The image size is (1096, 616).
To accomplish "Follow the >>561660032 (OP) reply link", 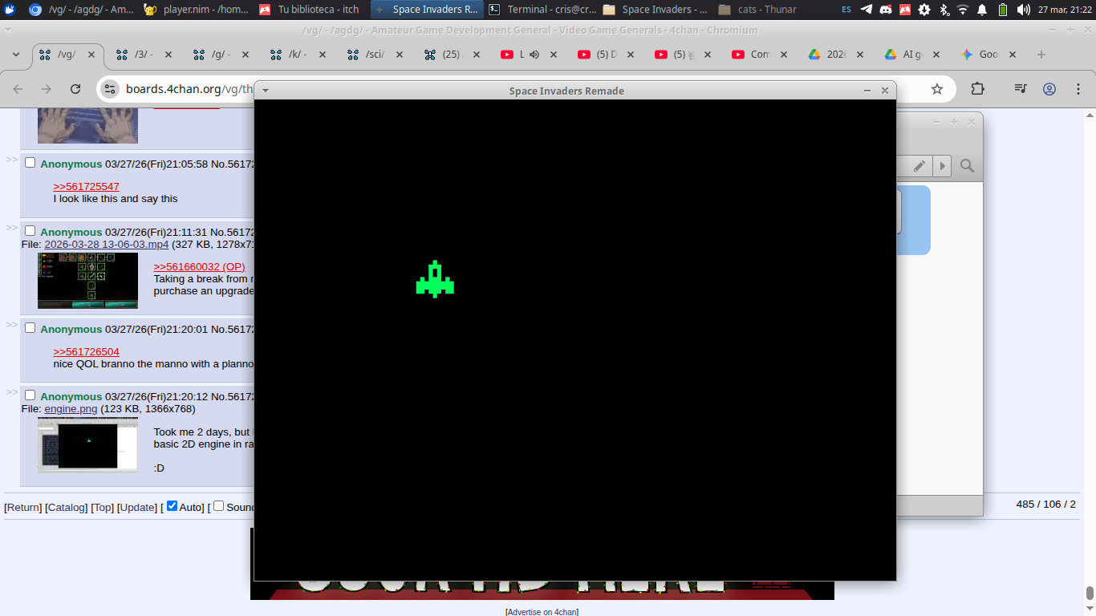I will tap(199, 266).
